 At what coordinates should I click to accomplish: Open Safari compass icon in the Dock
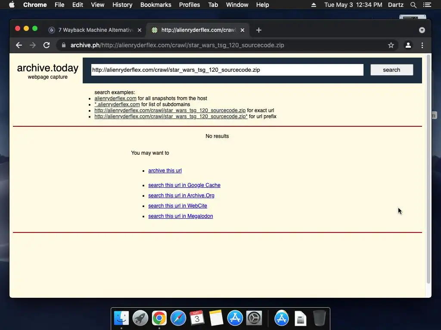(x=178, y=318)
